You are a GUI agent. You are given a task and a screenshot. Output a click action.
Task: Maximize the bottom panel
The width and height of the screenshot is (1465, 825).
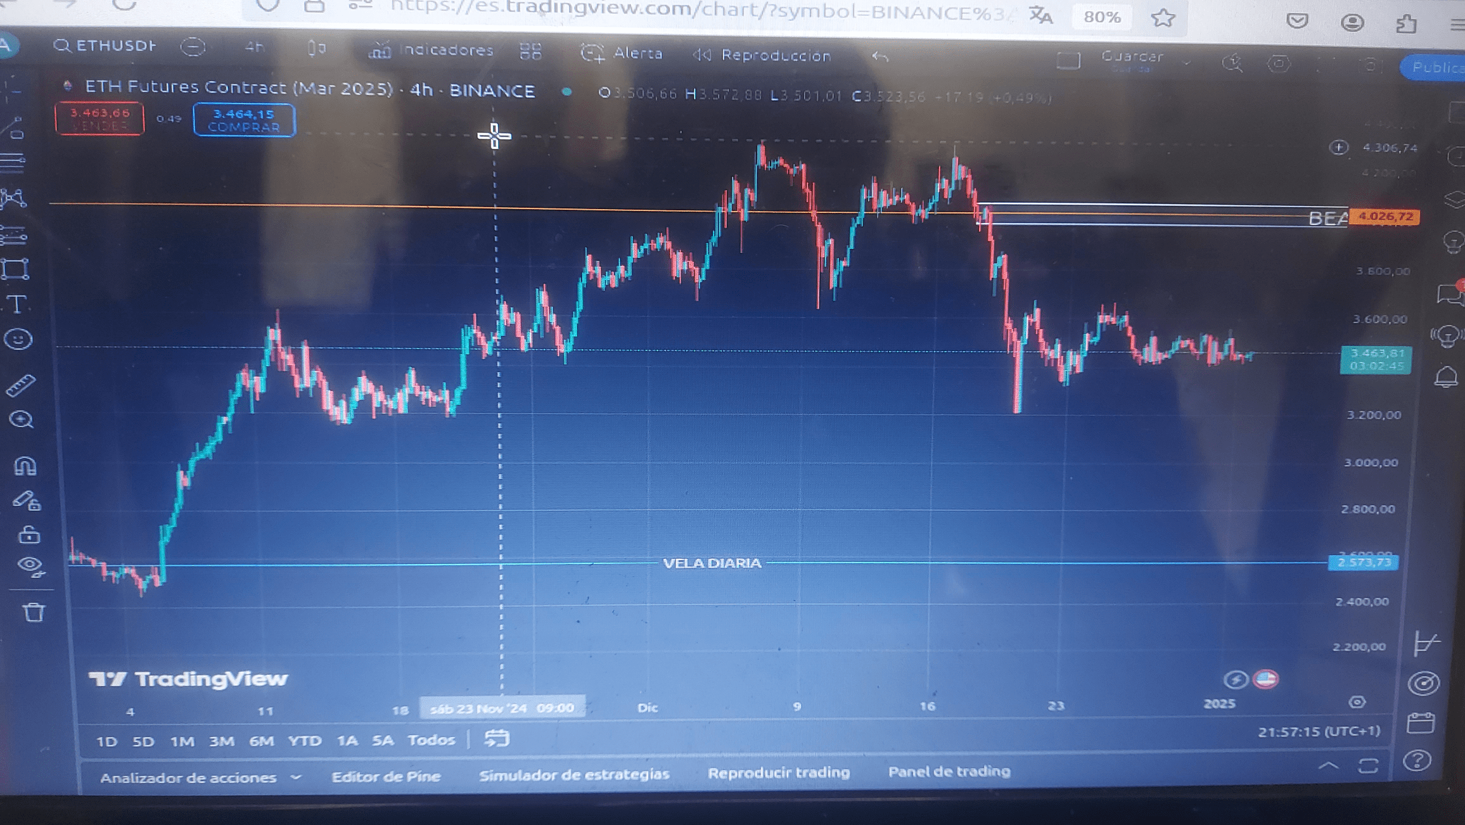tap(1368, 765)
